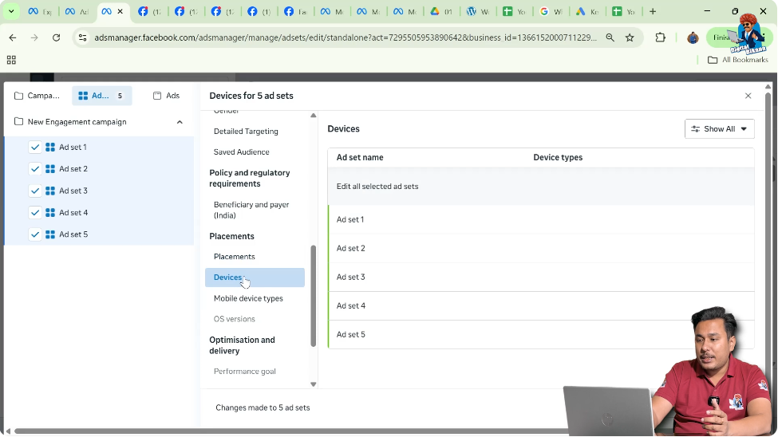Go to Mobile device types section
The height and width of the screenshot is (437, 778).
pyautogui.click(x=248, y=298)
